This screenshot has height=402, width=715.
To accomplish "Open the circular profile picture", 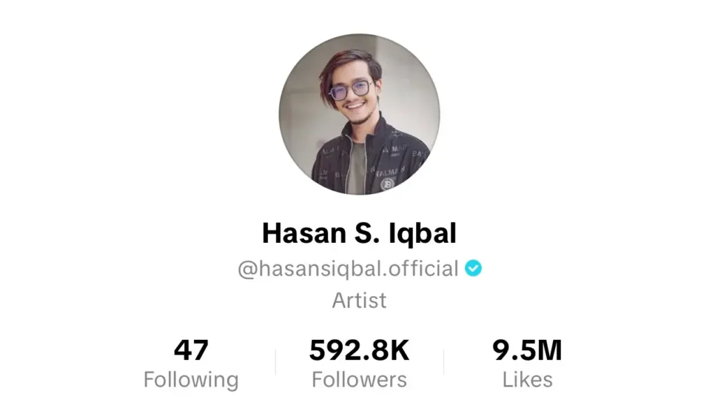I will point(360,114).
